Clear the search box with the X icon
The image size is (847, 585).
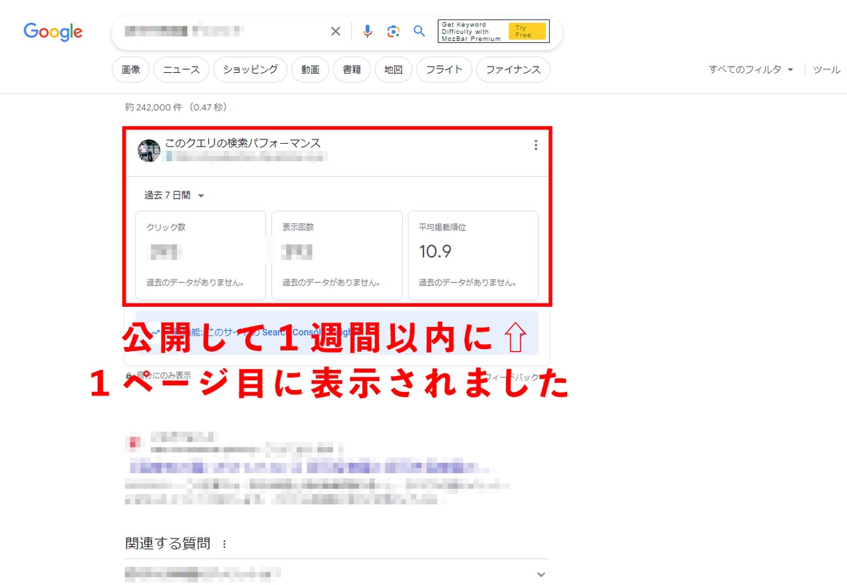pyautogui.click(x=335, y=31)
